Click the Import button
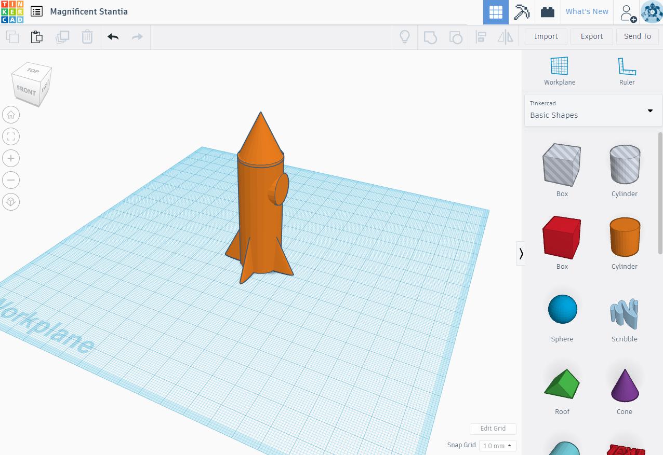 pyautogui.click(x=546, y=36)
